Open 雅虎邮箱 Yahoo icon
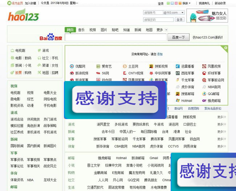 (204, 101)
